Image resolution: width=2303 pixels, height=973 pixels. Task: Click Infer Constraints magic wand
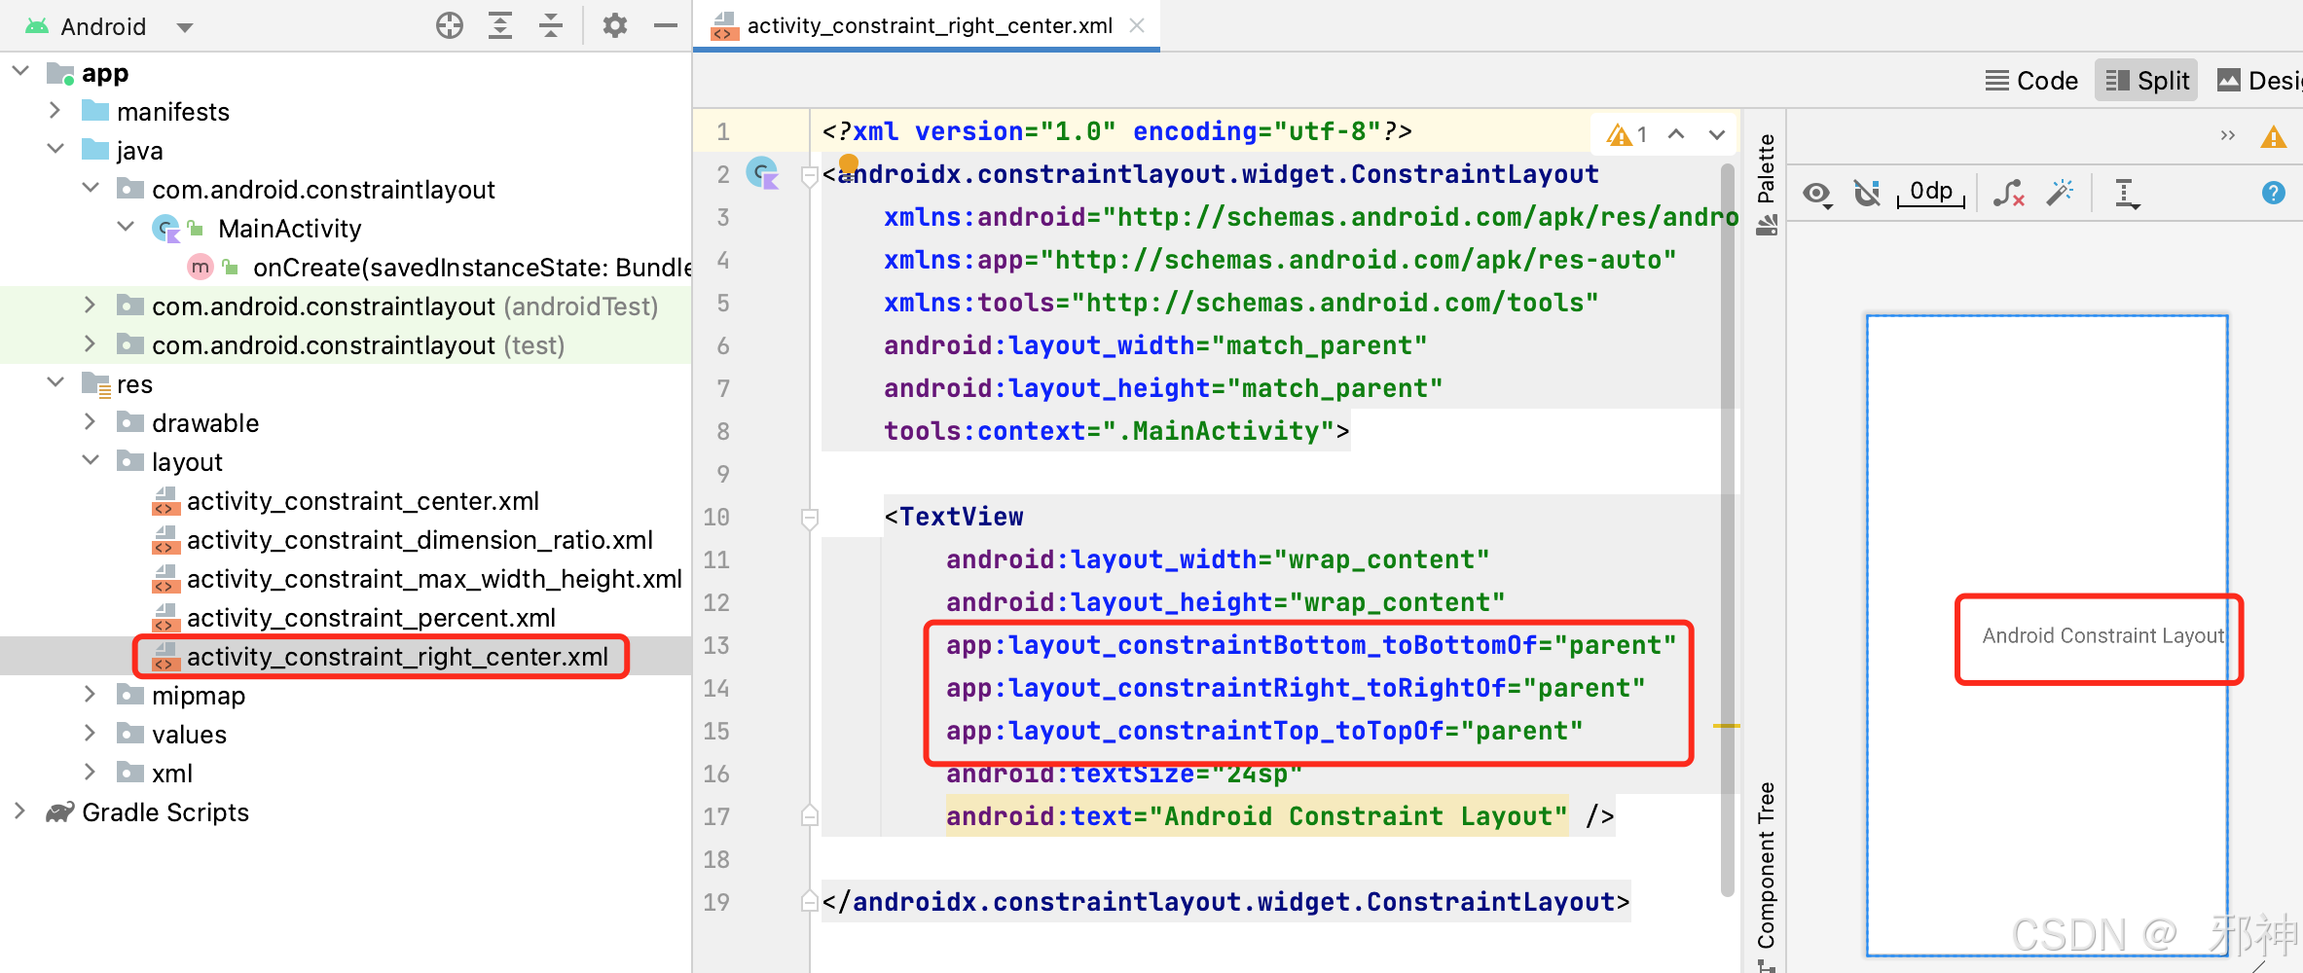[2060, 193]
